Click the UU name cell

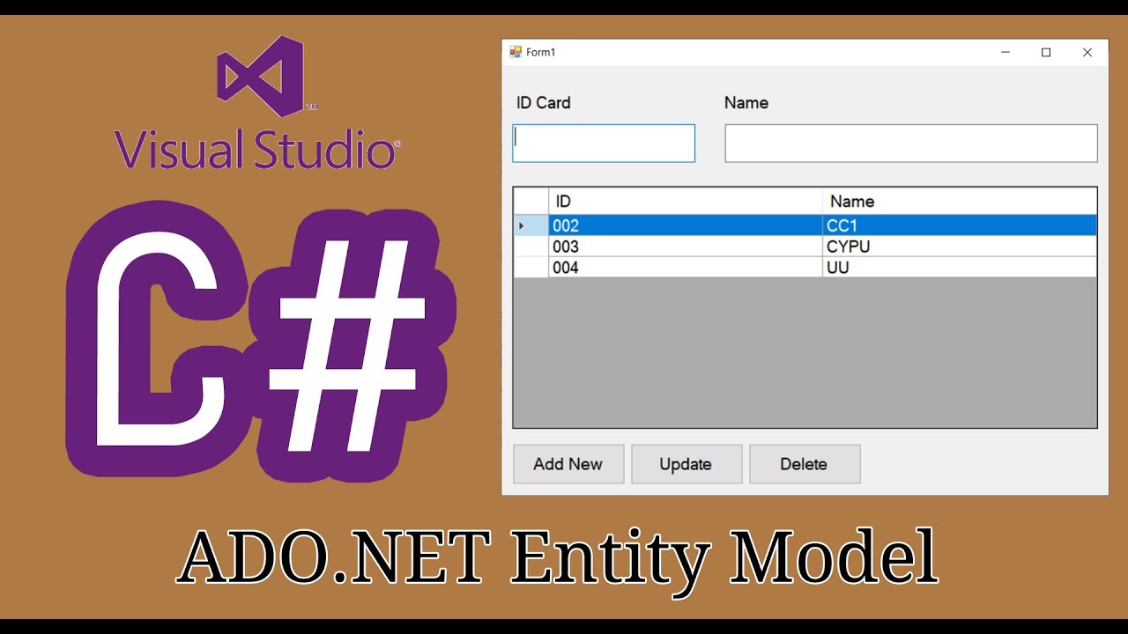coord(960,267)
